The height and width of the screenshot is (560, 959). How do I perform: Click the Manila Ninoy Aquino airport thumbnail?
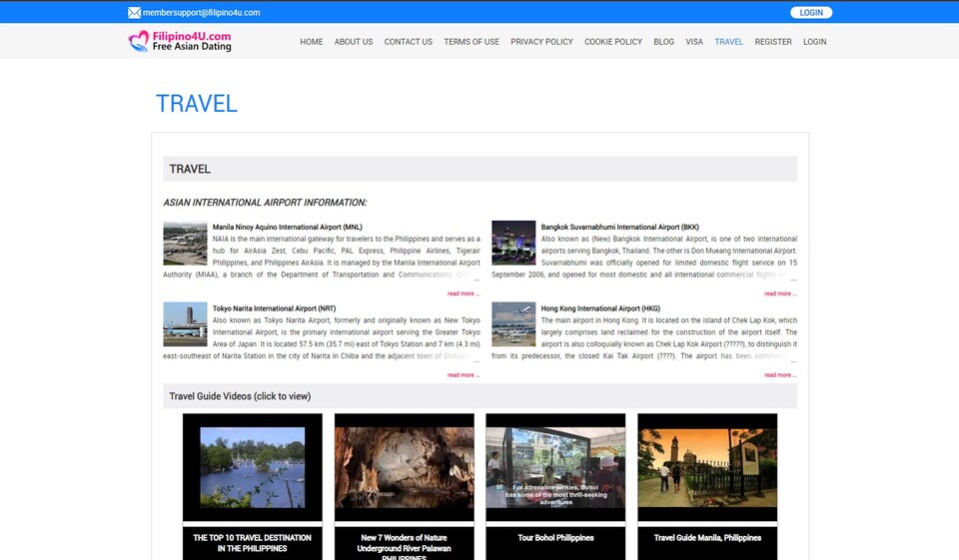coord(185,244)
